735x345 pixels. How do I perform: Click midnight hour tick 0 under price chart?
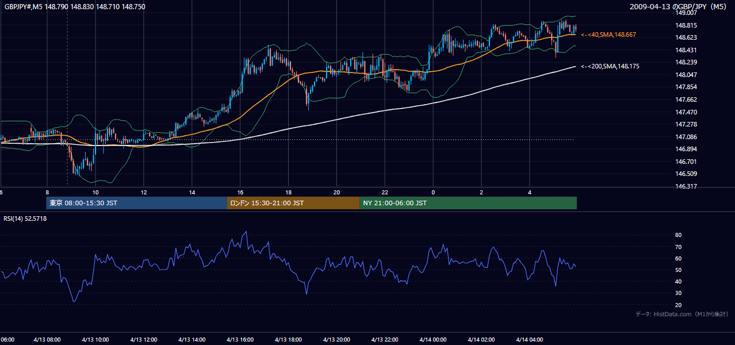point(433,192)
